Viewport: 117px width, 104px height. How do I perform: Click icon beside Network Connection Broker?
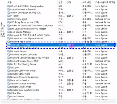click(8, 71)
